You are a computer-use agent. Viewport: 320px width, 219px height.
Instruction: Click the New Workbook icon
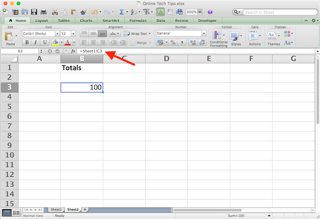tap(6, 12)
